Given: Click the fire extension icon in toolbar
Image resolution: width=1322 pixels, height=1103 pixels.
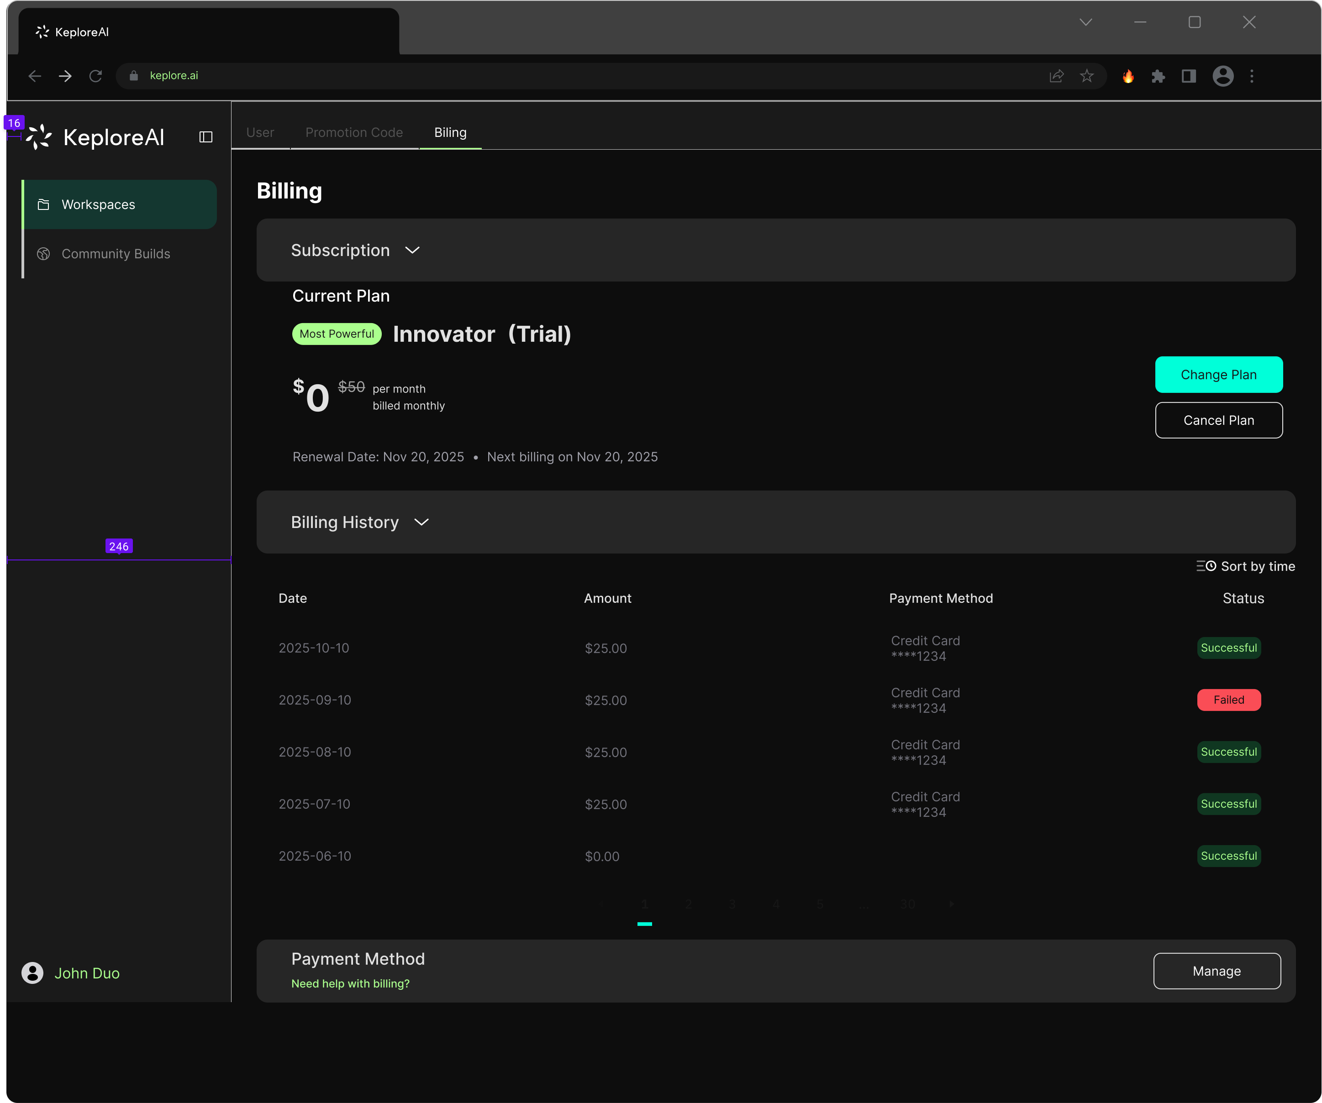Looking at the screenshot, I should (x=1129, y=75).
